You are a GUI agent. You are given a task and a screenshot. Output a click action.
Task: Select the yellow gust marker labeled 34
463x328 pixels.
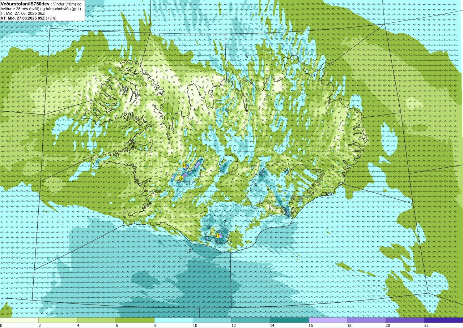coord(184,165)
